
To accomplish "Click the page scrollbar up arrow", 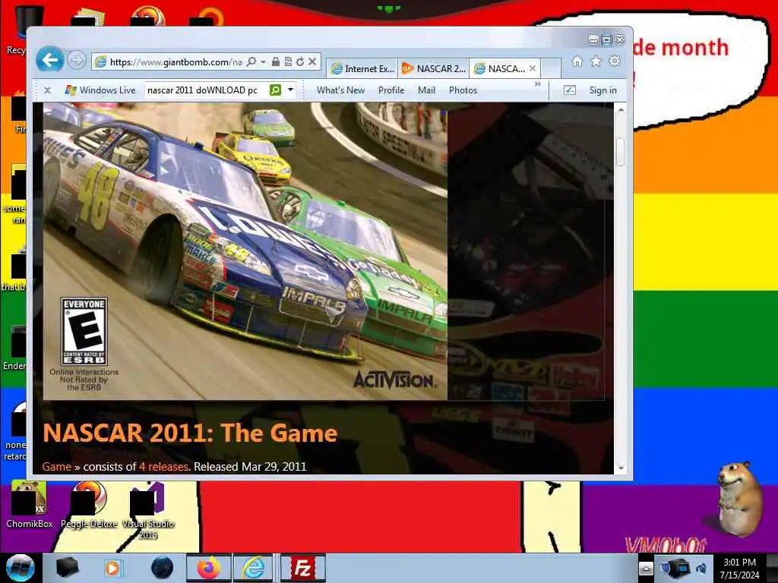I will 621,109.
